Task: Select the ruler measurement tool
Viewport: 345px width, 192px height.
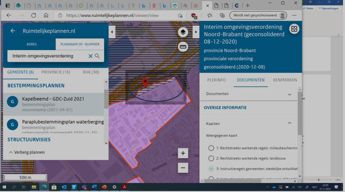Action: pyautogui.click(x=183, y=46)
